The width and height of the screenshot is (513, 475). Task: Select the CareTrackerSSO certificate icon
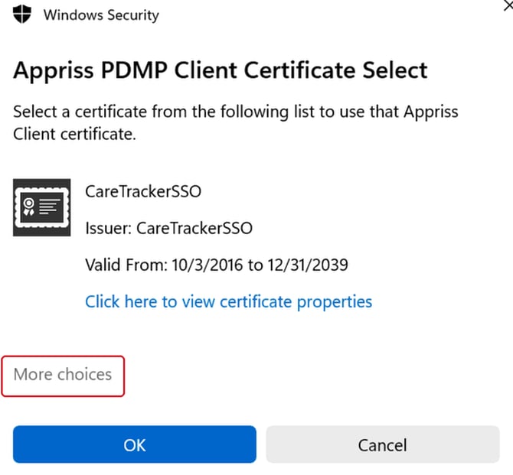pos(42,207)
